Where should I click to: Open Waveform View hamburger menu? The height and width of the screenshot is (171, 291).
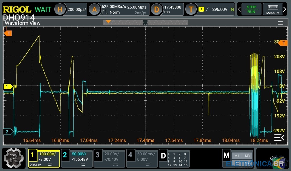(x=280, y=23)
